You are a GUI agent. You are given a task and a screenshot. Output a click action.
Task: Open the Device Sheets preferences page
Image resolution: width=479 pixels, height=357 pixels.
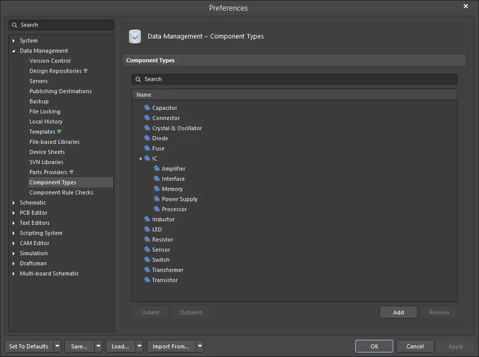pyautogui.click(x=47, y=152)
